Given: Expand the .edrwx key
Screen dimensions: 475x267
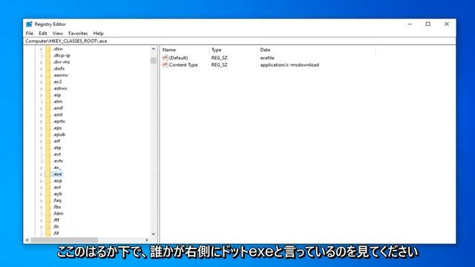Looking at the screenshot, I should tap(41, 88).
